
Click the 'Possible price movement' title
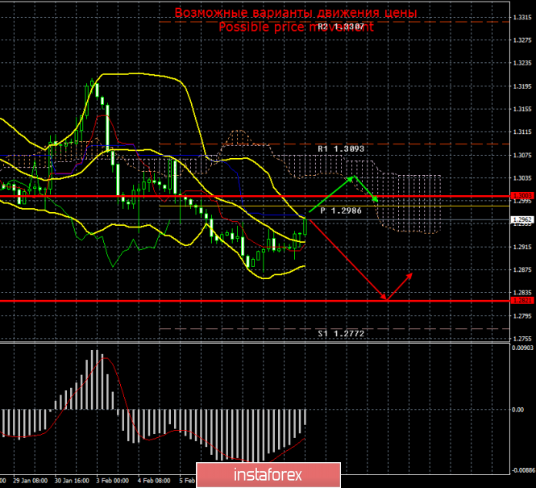(296, 27)
